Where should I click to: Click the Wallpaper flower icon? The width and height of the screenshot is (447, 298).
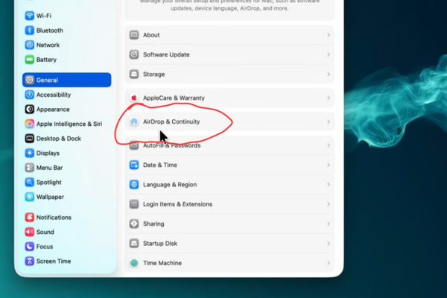click(x=29, y=197)
